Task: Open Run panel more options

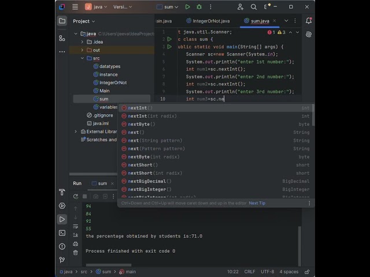Action: tap(113, 196)
